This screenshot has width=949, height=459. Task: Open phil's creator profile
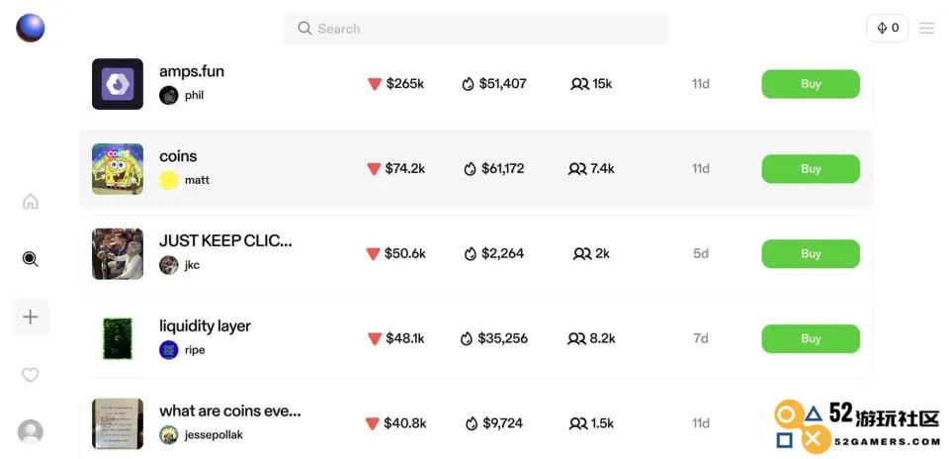[182, 95]
